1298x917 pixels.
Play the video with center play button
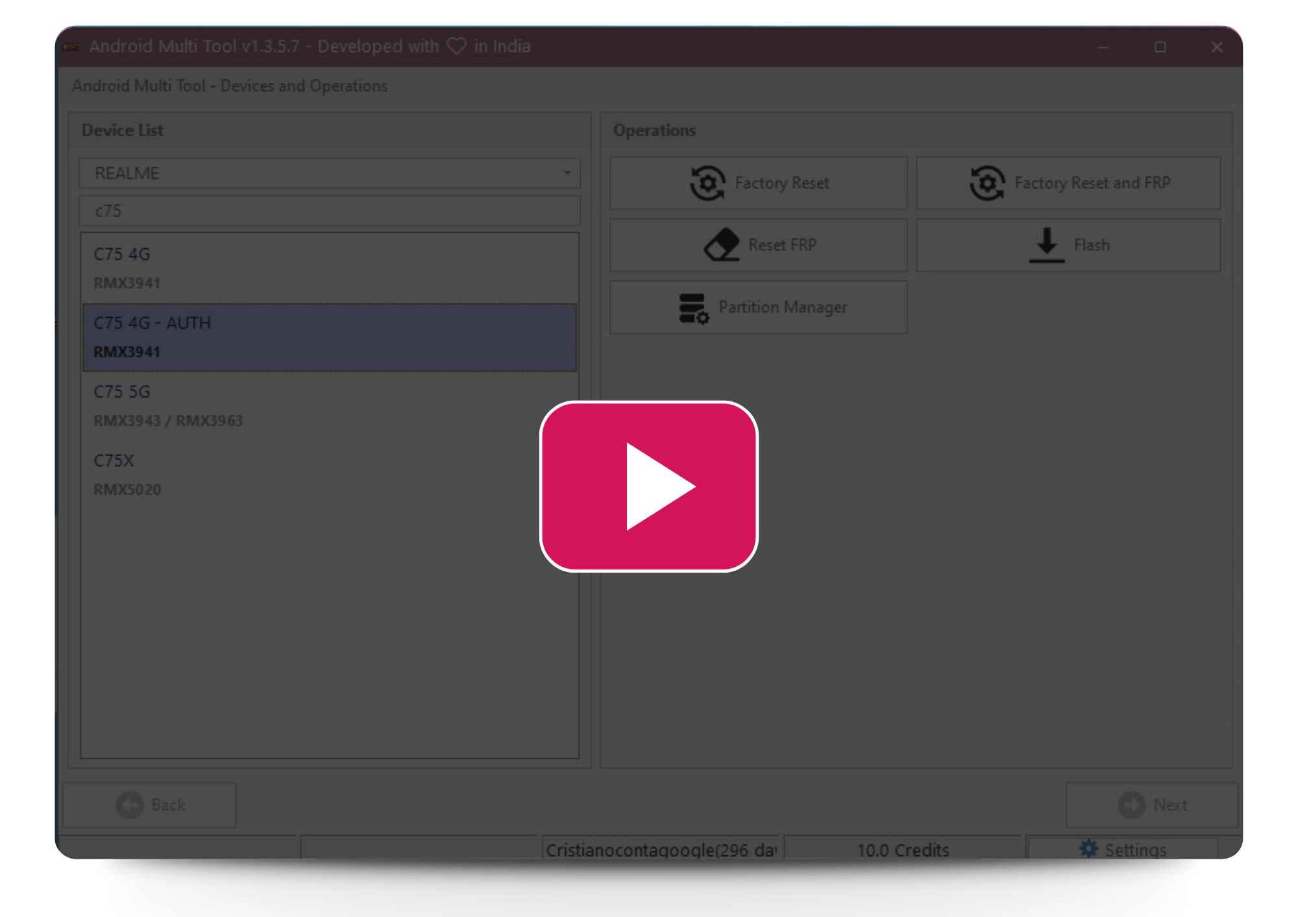(x=649, y=486)
